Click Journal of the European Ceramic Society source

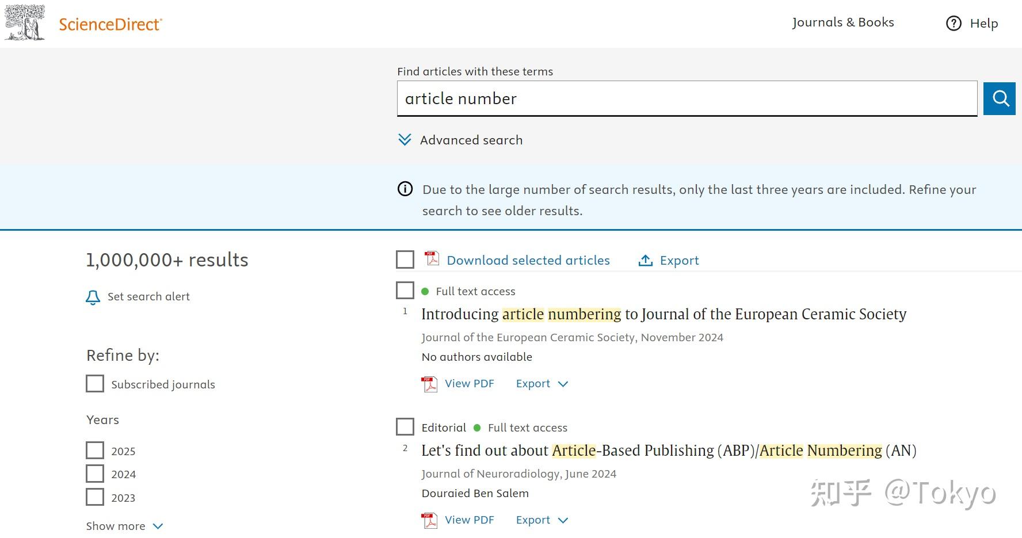[x=528, y=338]
